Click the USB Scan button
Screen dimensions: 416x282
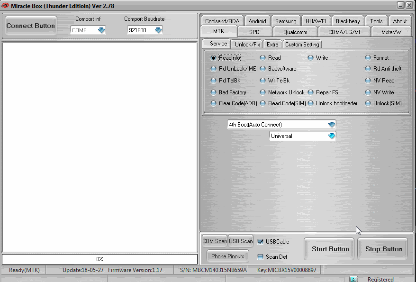241,241
